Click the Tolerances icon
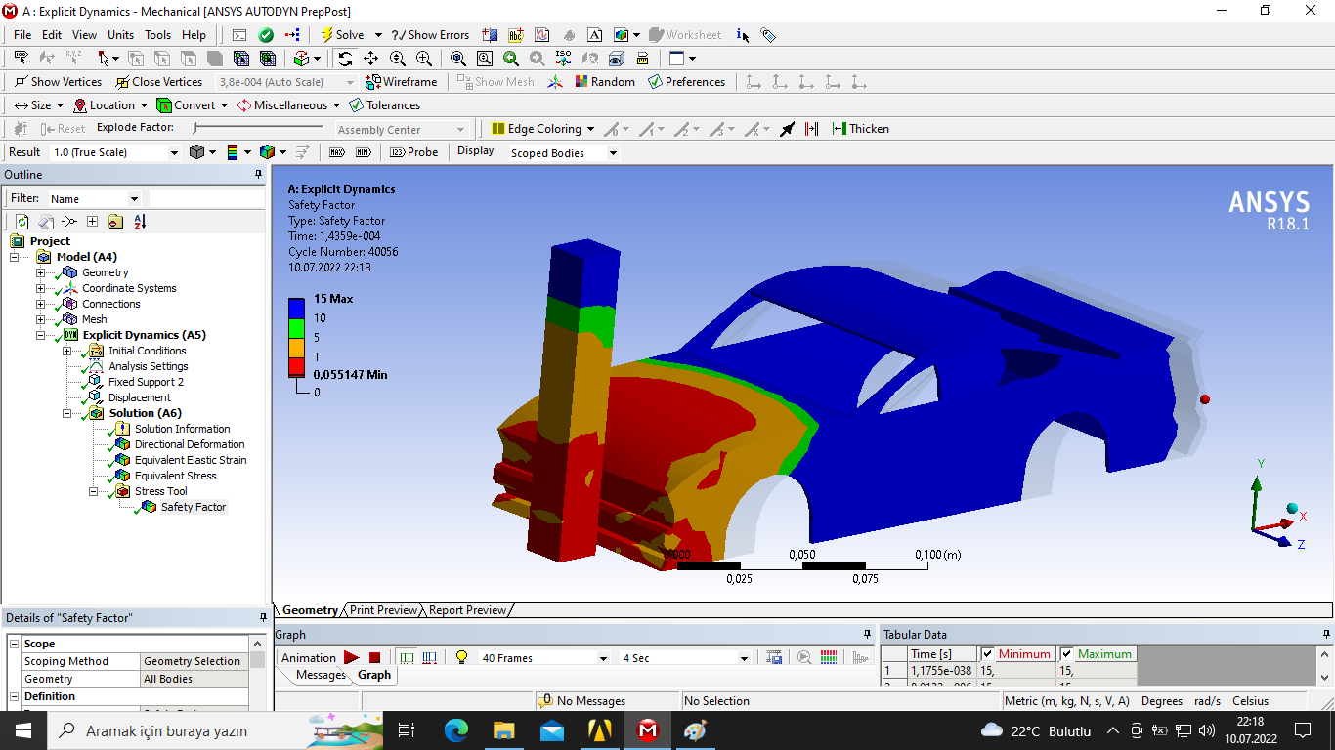The width and height of the screenshot is (1335, 750). [356, 105]
